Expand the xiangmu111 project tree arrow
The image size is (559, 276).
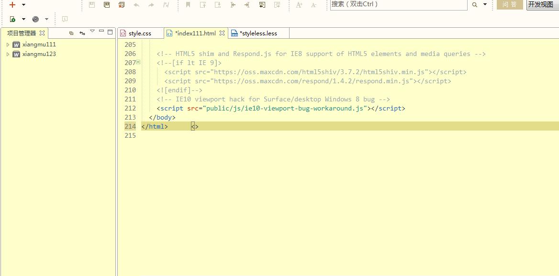pos(8,44)
